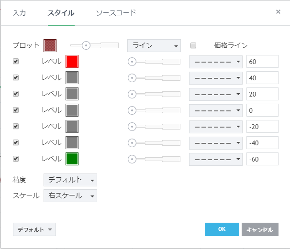Switch to the 入力 tab

[20, 13]
